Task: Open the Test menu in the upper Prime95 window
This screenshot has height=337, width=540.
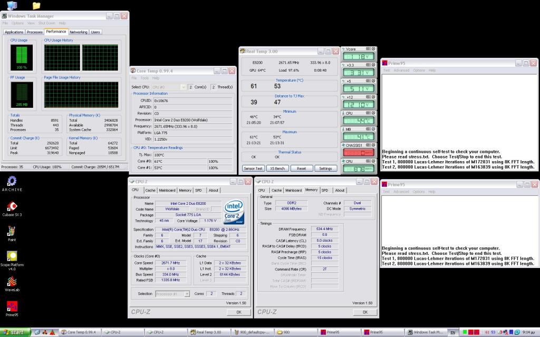Action: coord(387,70)
